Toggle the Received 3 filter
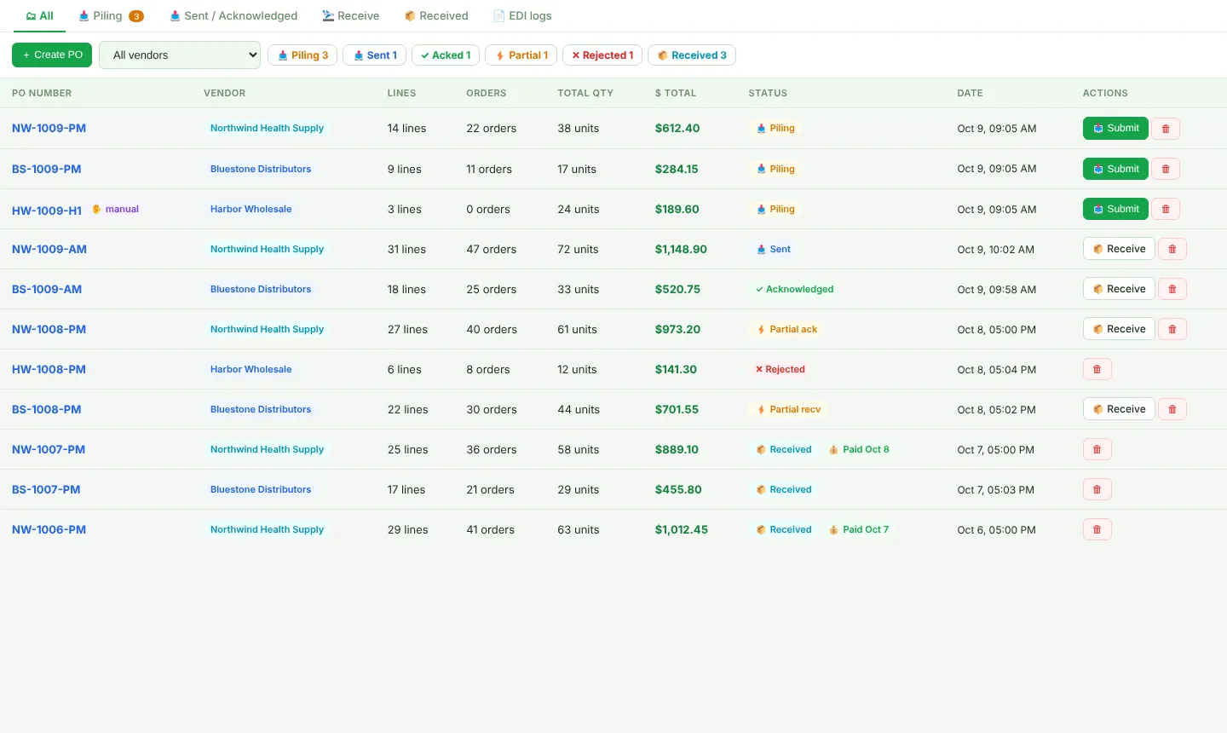1227x733 pixels. click(692, 55)
